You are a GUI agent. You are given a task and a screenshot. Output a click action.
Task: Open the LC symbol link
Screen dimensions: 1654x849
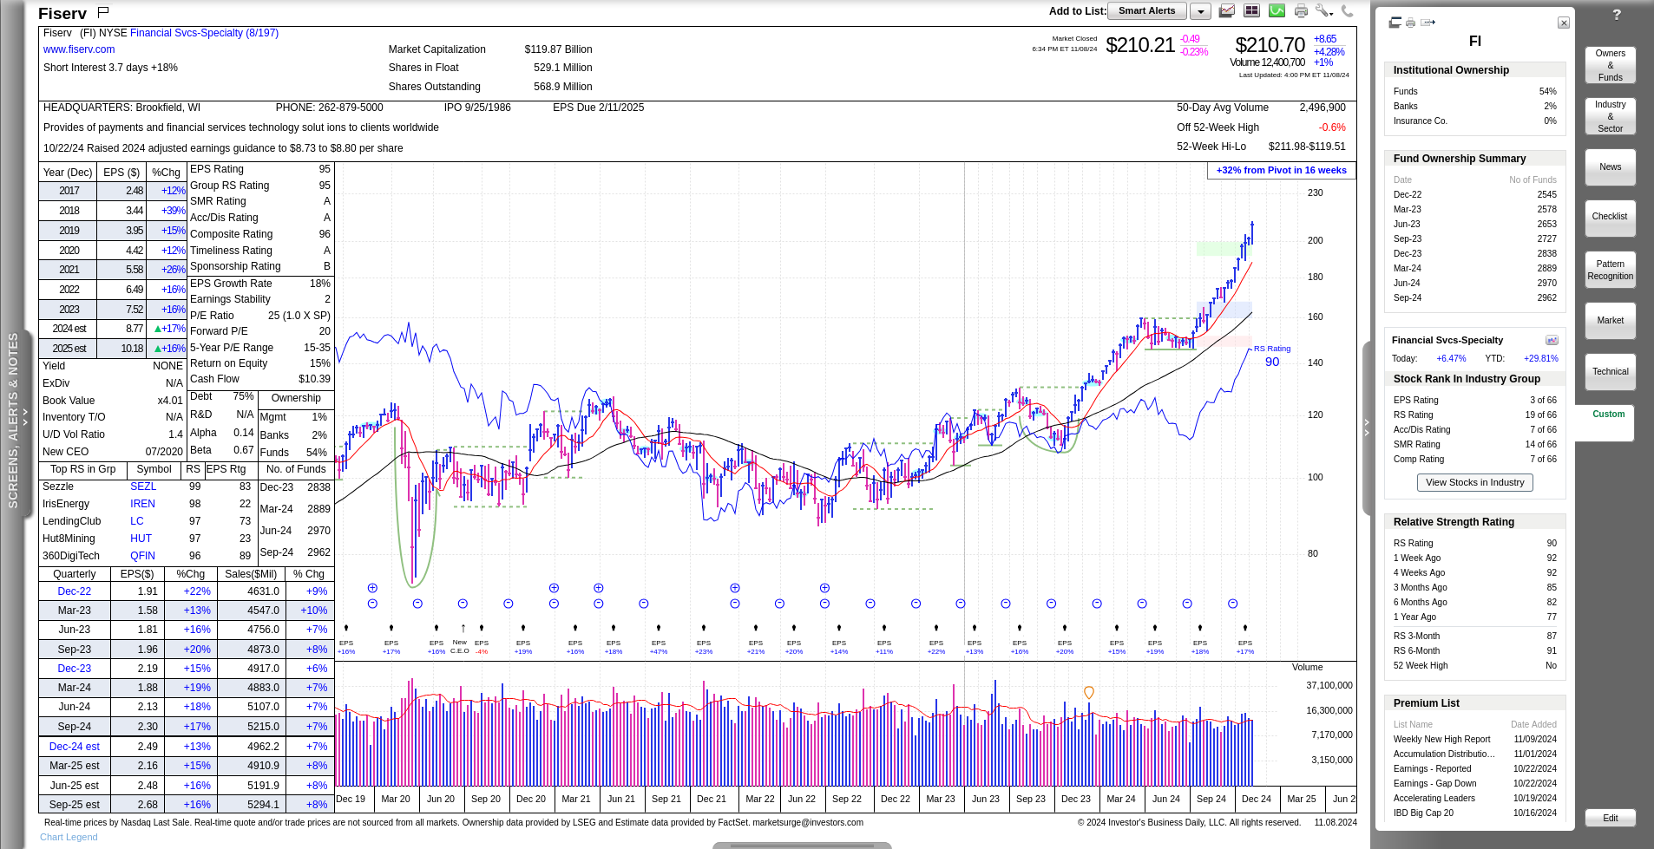point(137,521)
